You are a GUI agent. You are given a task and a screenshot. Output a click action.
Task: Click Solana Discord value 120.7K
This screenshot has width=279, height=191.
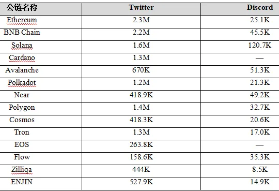tap(260, 45)
